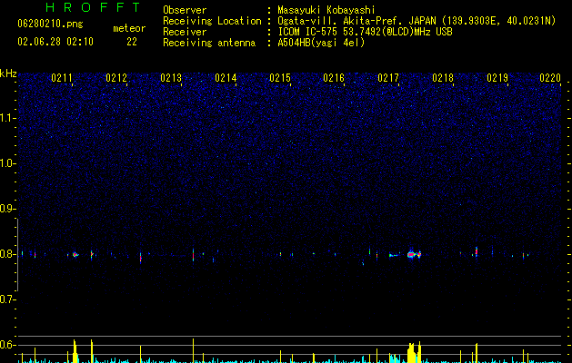Click the Observer label

tap(185, 10)
